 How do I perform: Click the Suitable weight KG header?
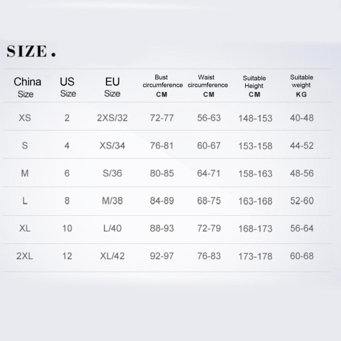pos(302,86)
